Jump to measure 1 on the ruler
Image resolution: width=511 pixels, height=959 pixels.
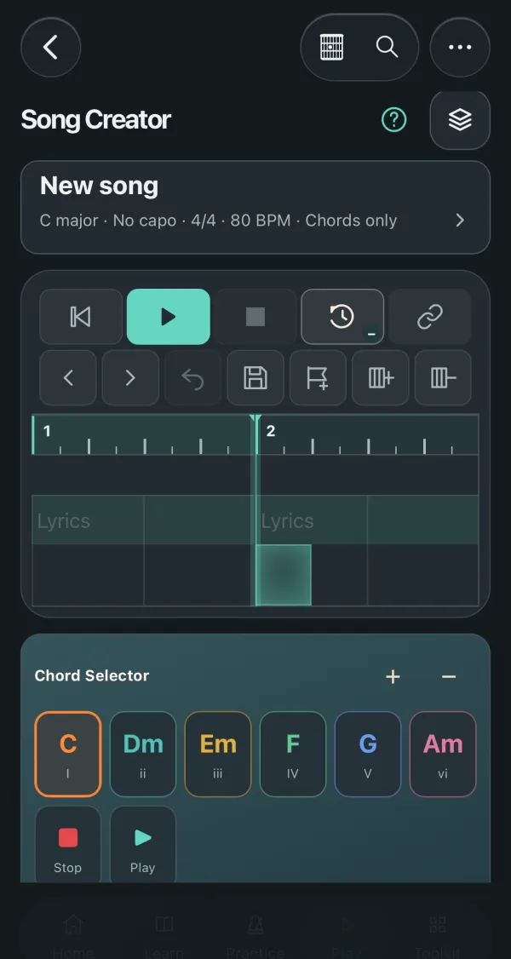pos(143,435)
